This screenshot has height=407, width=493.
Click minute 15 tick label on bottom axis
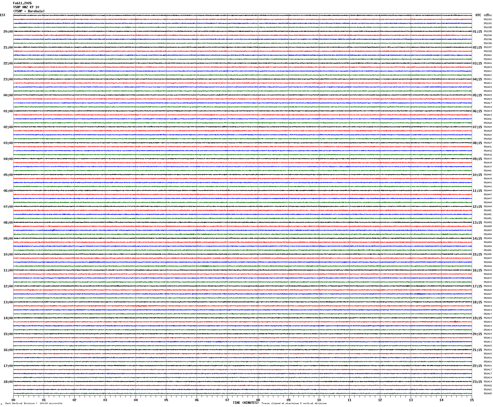point(472,400)
